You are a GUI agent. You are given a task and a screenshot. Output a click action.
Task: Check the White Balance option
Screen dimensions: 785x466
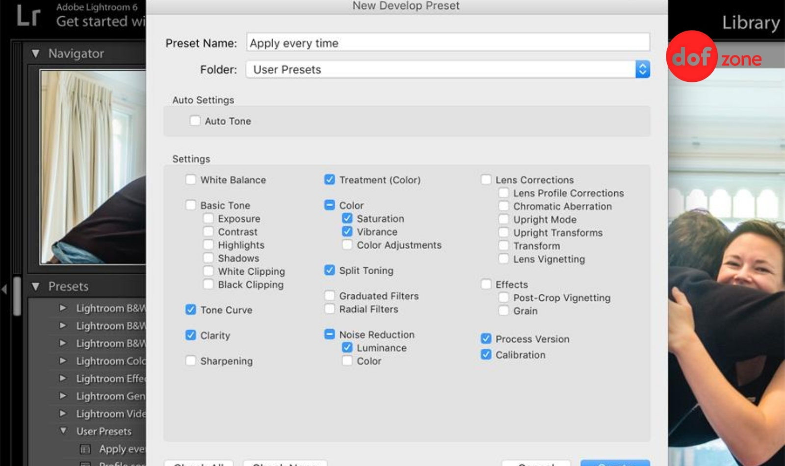(x=191, y=180)
